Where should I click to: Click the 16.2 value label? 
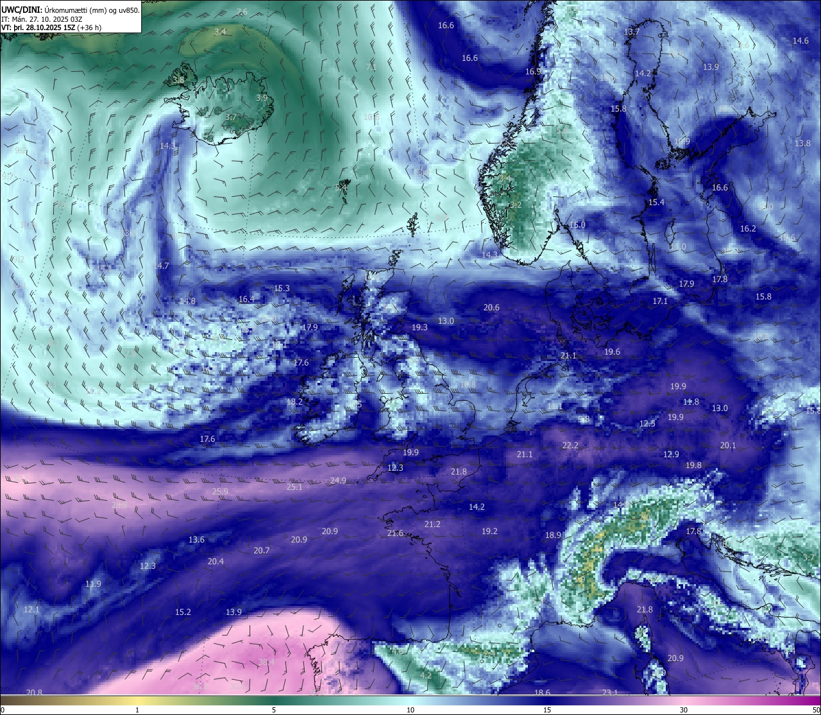coord(748,229)
